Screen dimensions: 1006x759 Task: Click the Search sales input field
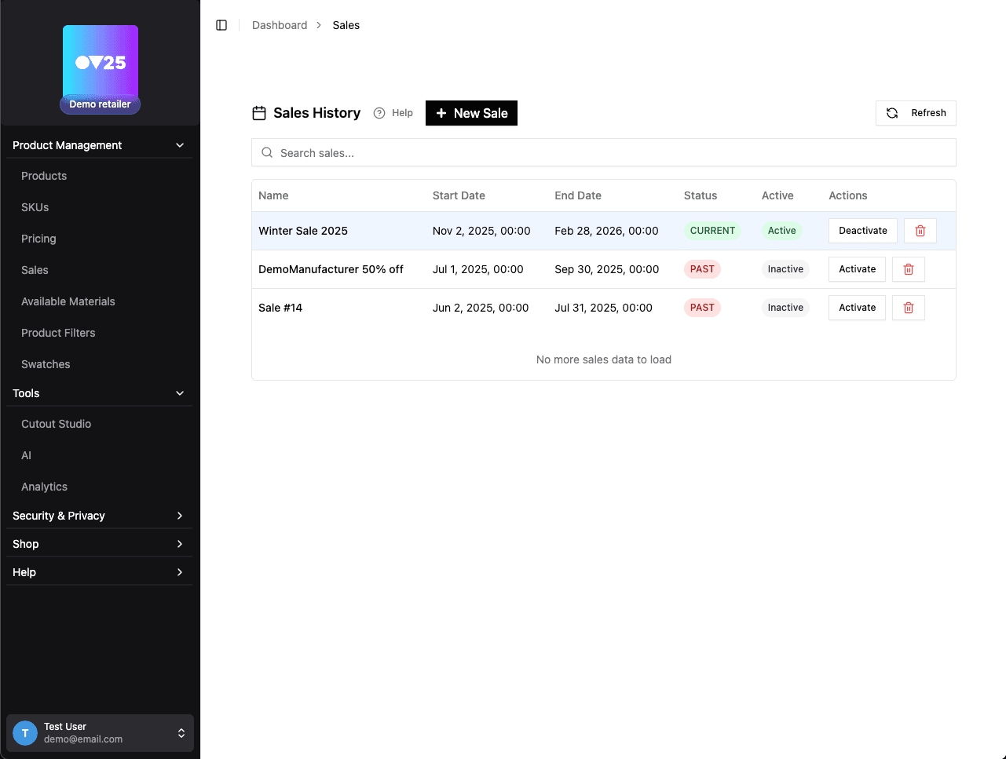click(x=550, y=151)
